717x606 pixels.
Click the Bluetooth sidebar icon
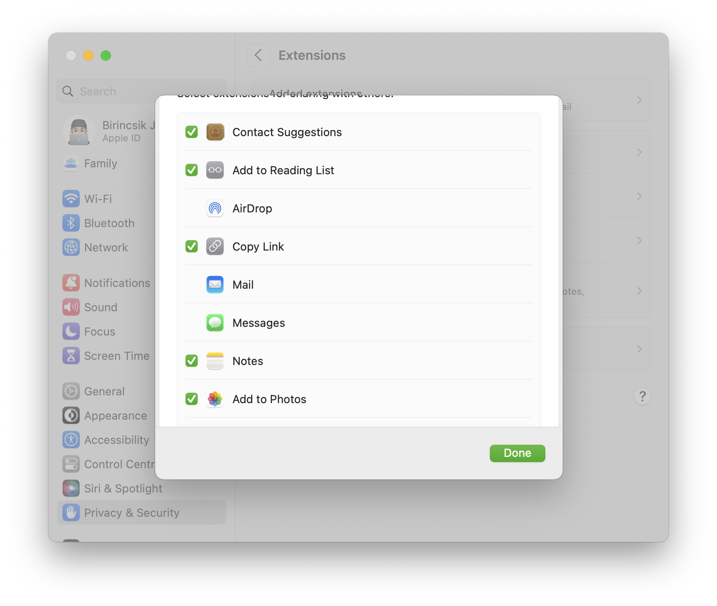click(x=71, y=223)
